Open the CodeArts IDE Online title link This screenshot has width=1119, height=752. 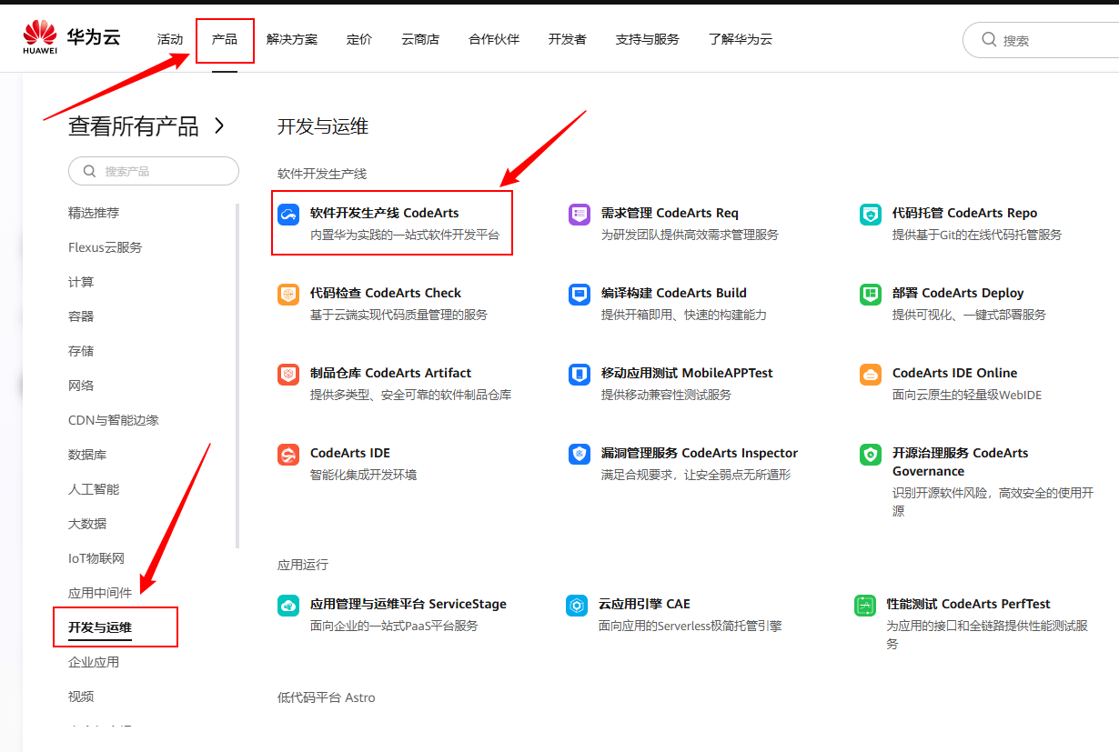pos(954,373)
